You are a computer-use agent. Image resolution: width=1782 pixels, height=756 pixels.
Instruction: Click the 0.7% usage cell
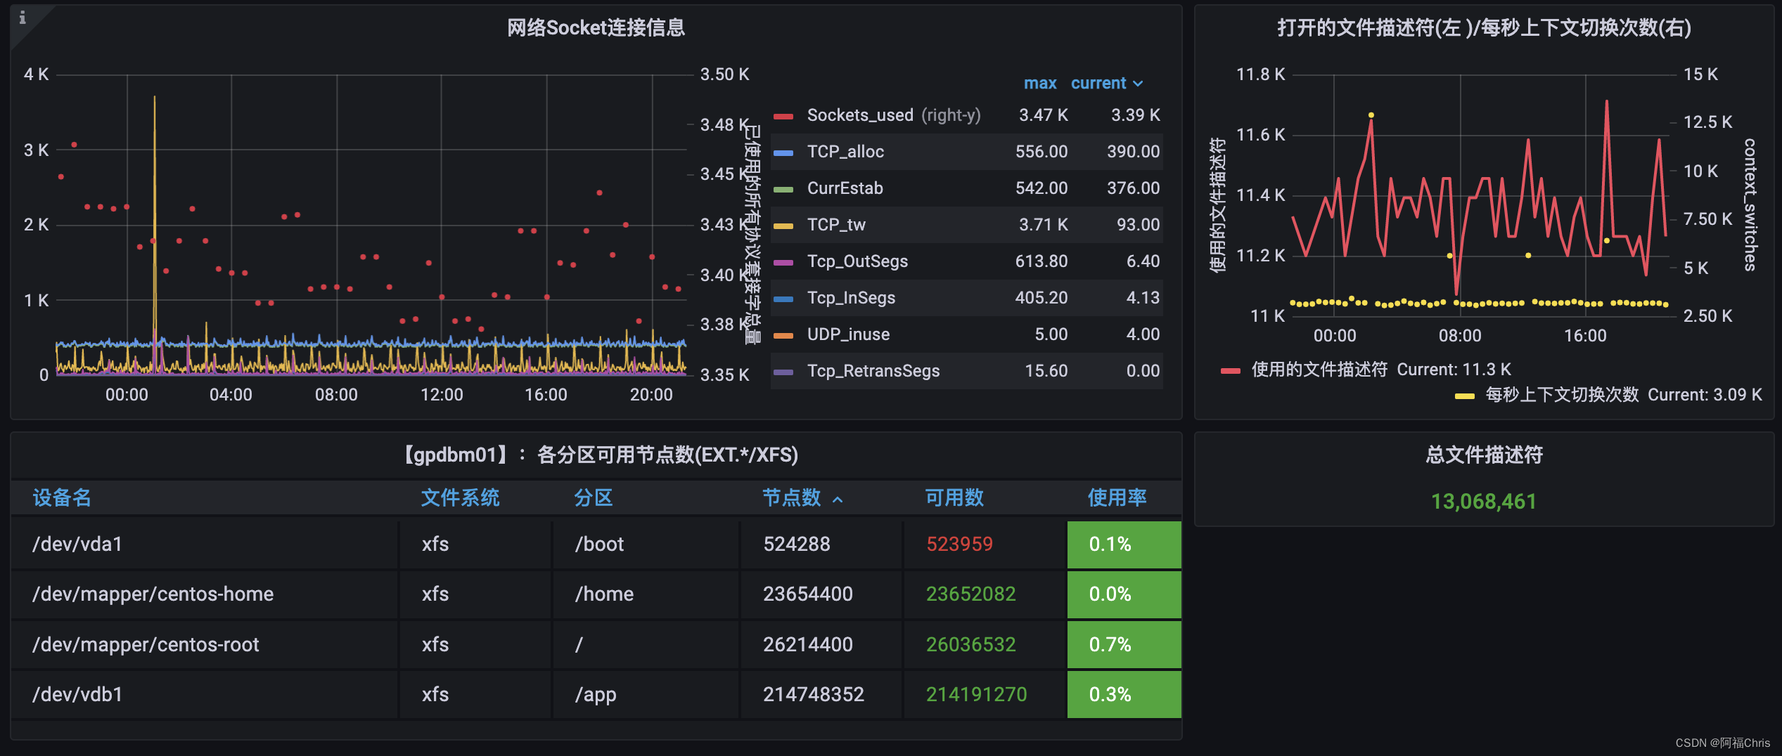tap(1124, 645)
